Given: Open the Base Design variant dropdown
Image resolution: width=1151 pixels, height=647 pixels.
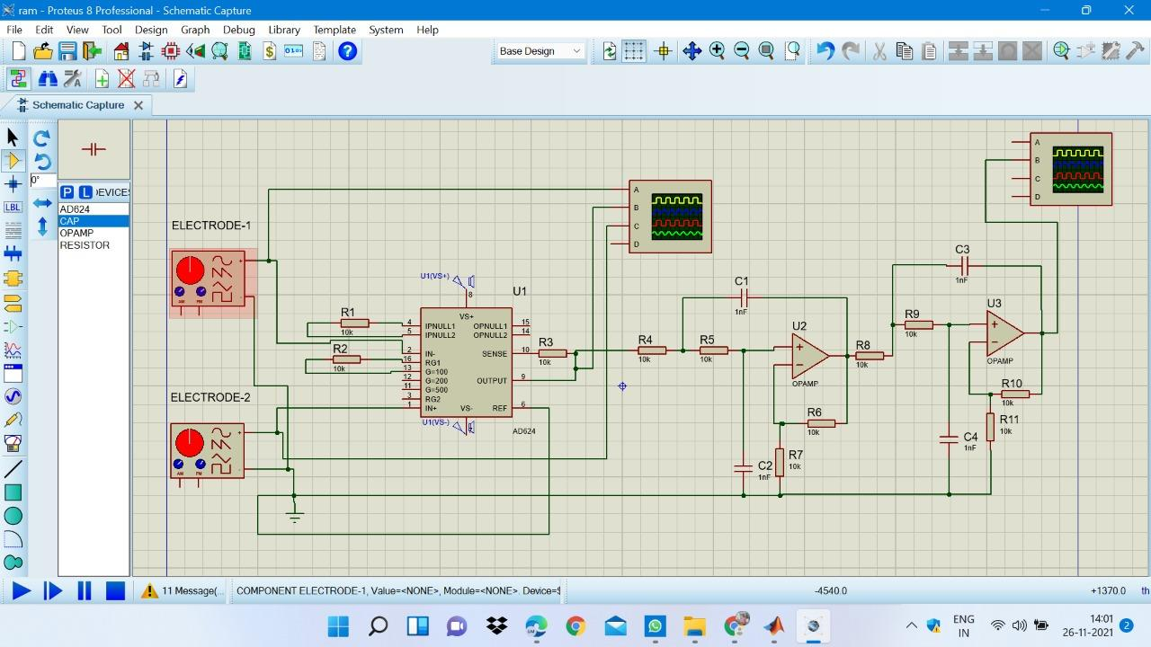Looking at the screenshot, I should [540, 51].
